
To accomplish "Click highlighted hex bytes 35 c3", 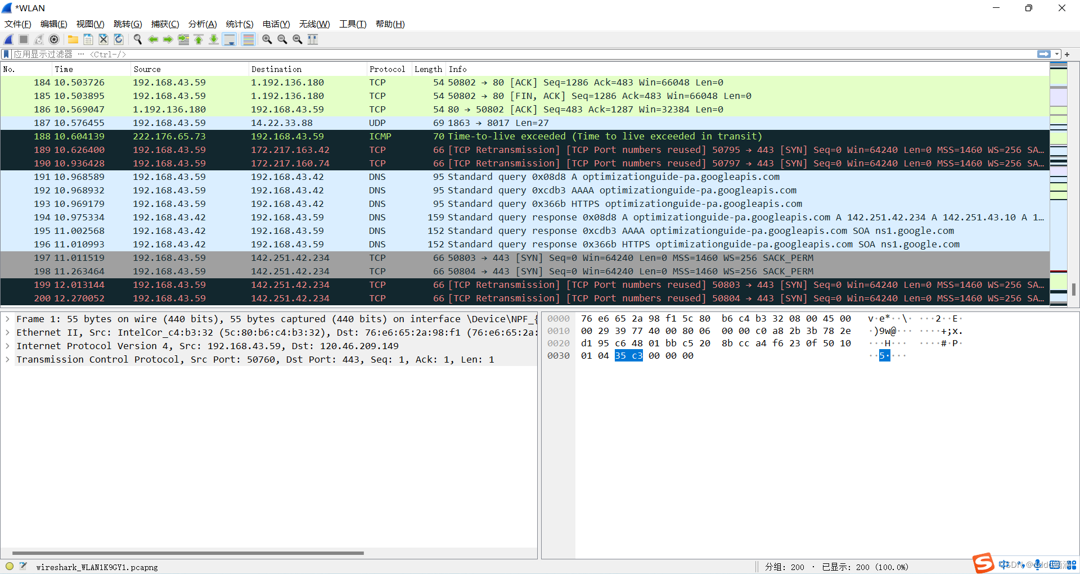I will pyautogui.click(x=629, y=356).
